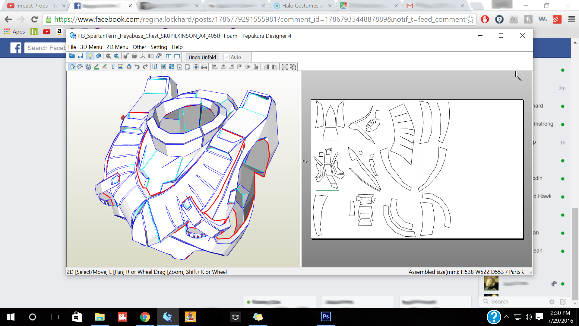Viewport: 579px width, 326px height.
Task: Open Facebook chat settings gear
Action: coord(552,302)
